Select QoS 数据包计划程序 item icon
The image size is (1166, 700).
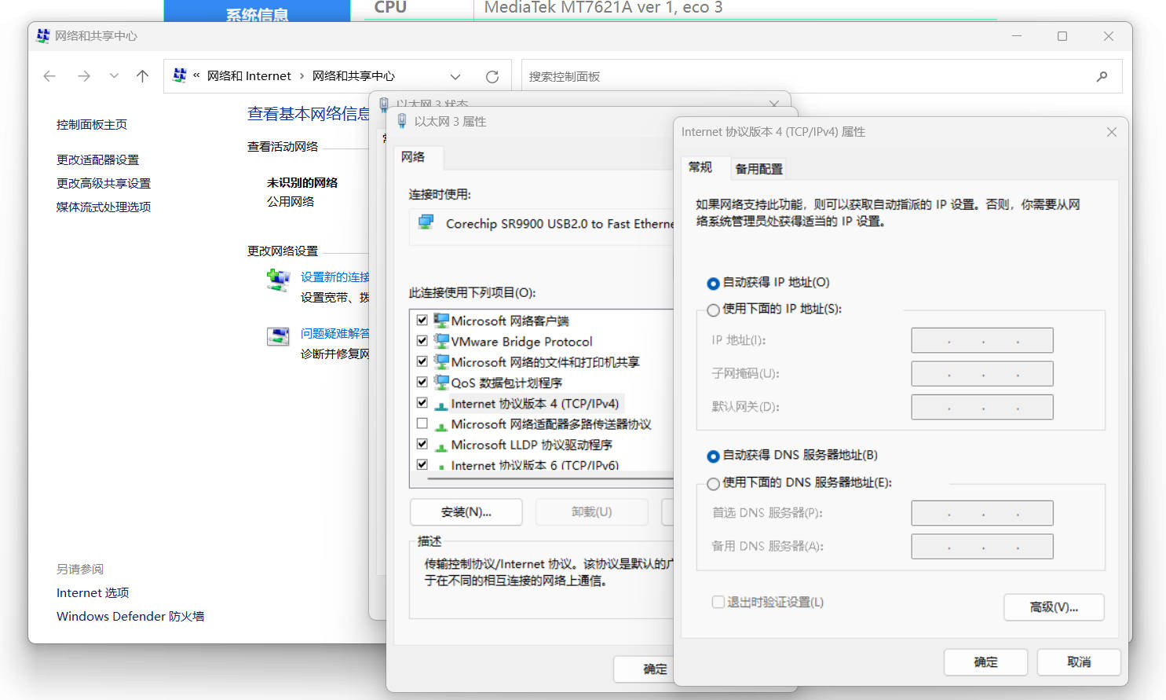(441, 382)
